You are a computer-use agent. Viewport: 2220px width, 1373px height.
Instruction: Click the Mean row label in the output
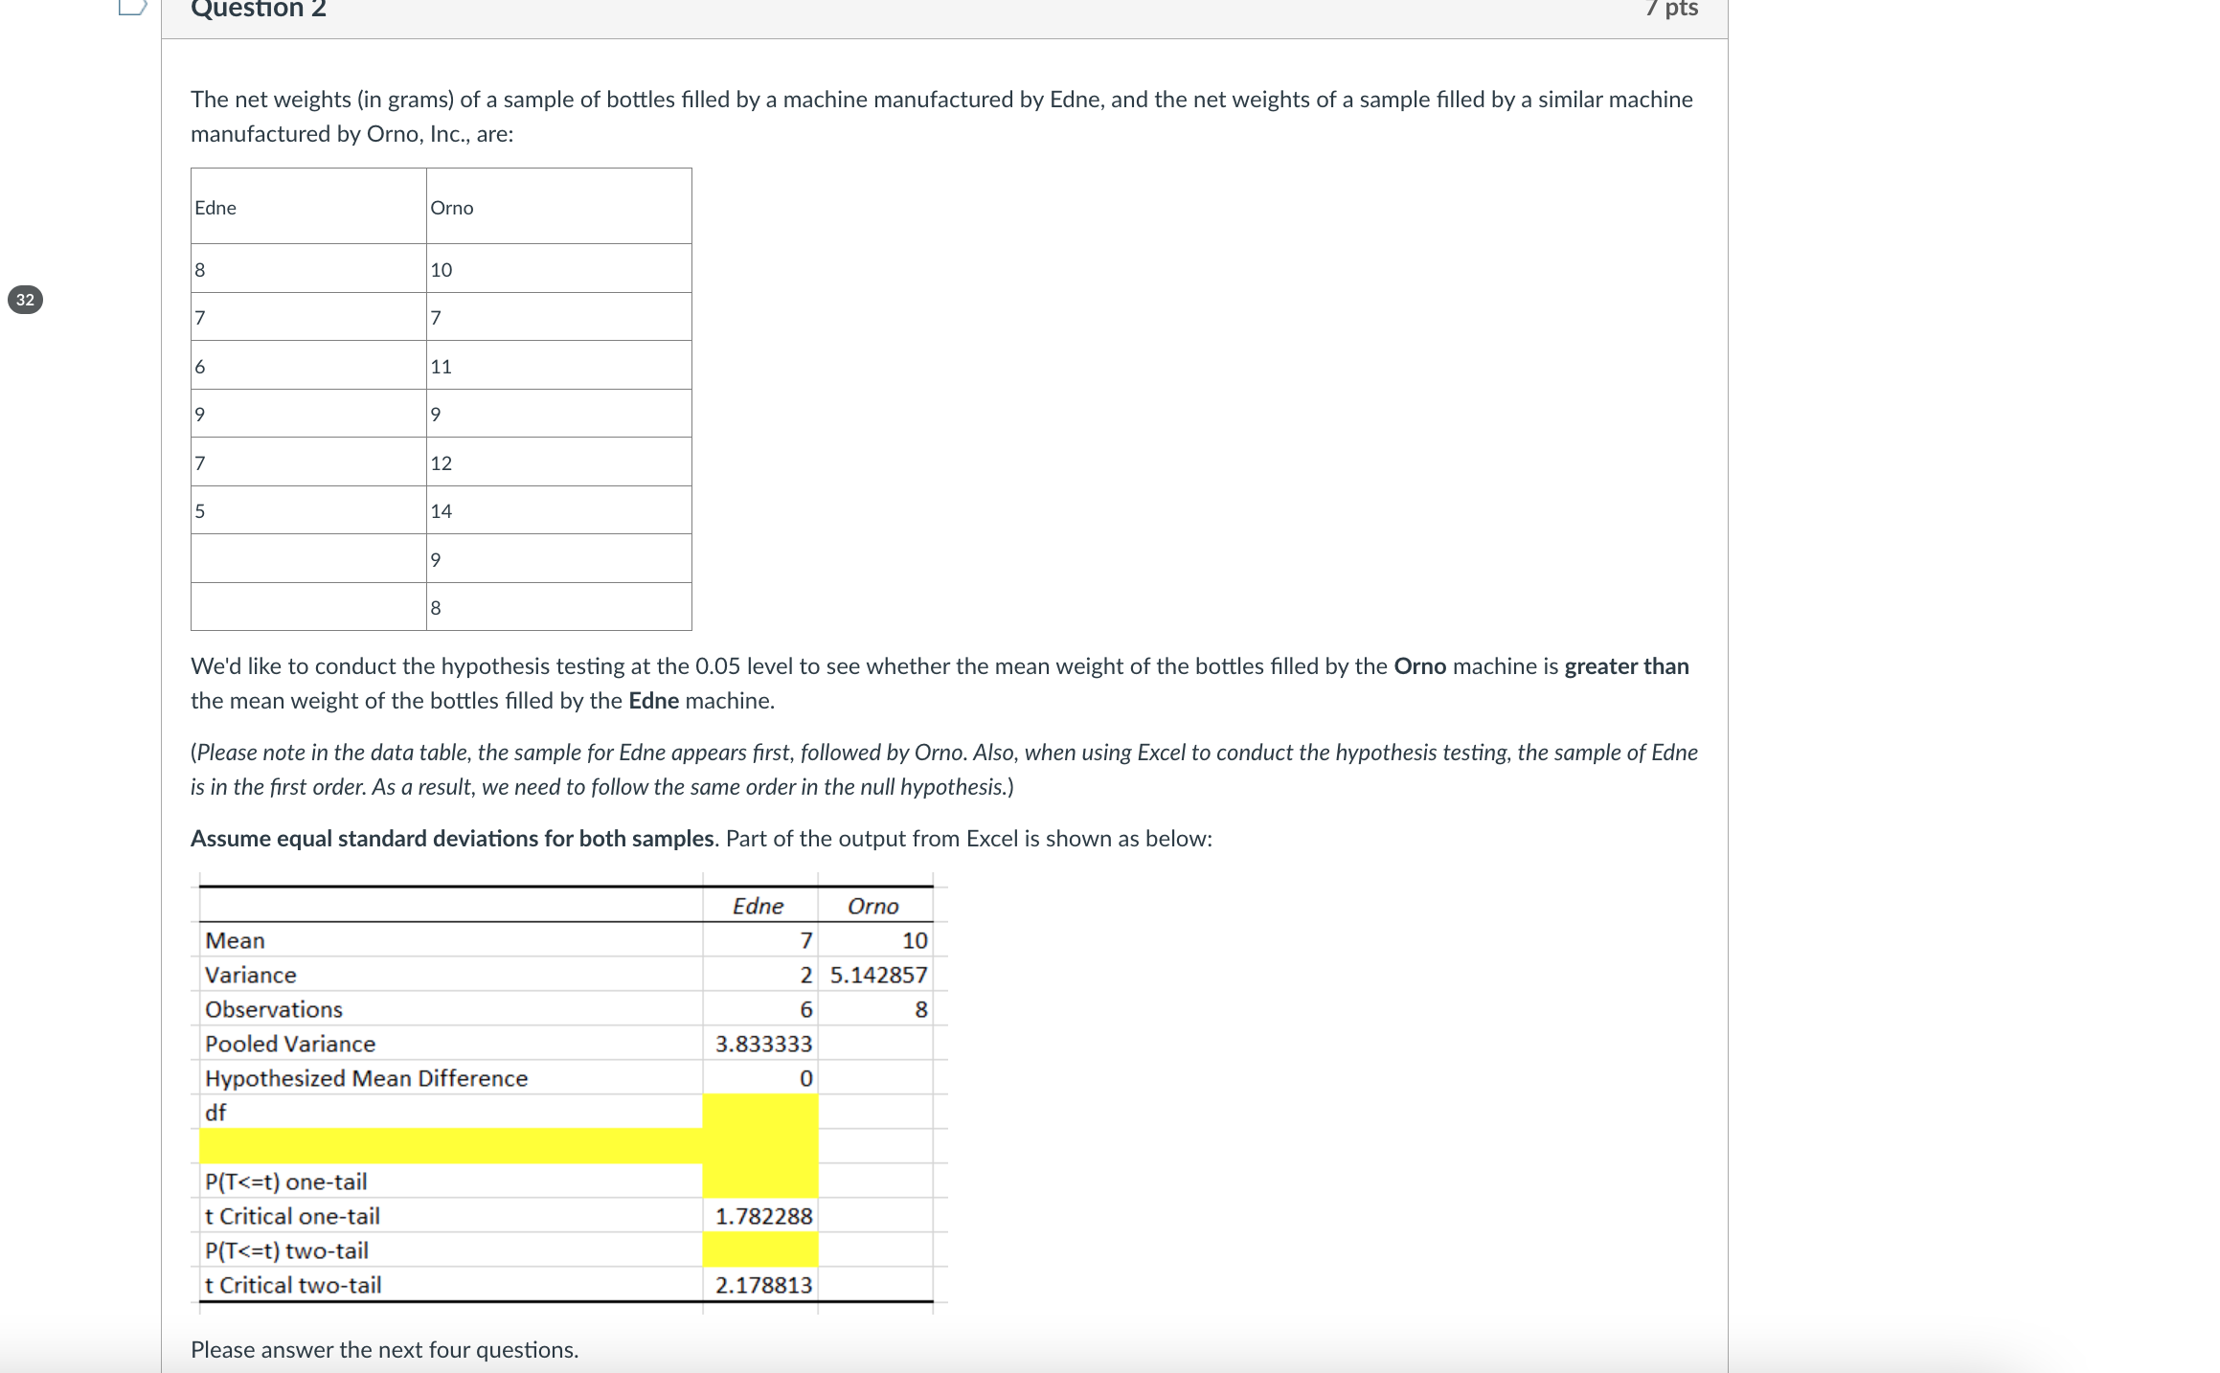point(234,940)
